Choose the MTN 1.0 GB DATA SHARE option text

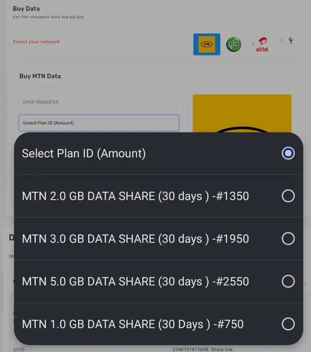[133, 324]
